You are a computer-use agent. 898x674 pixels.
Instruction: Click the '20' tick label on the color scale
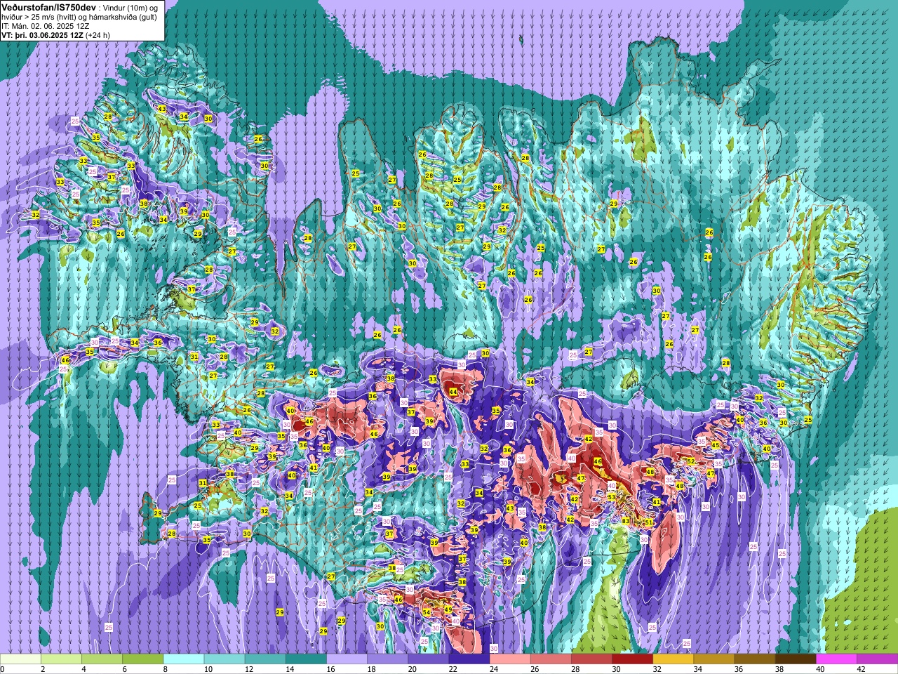(x=412, y=669)
